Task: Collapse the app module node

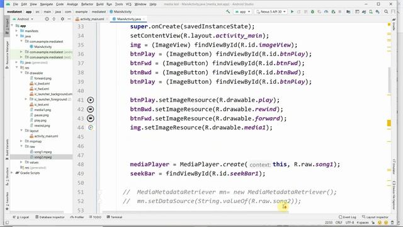Action: click(13, 26)
